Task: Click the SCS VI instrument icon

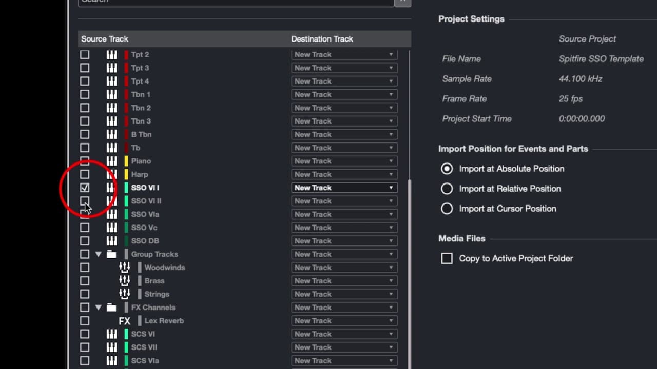Action: 111,334
